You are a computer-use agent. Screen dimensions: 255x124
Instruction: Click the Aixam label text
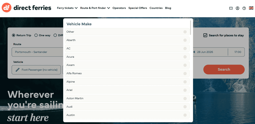pos(70,65)
